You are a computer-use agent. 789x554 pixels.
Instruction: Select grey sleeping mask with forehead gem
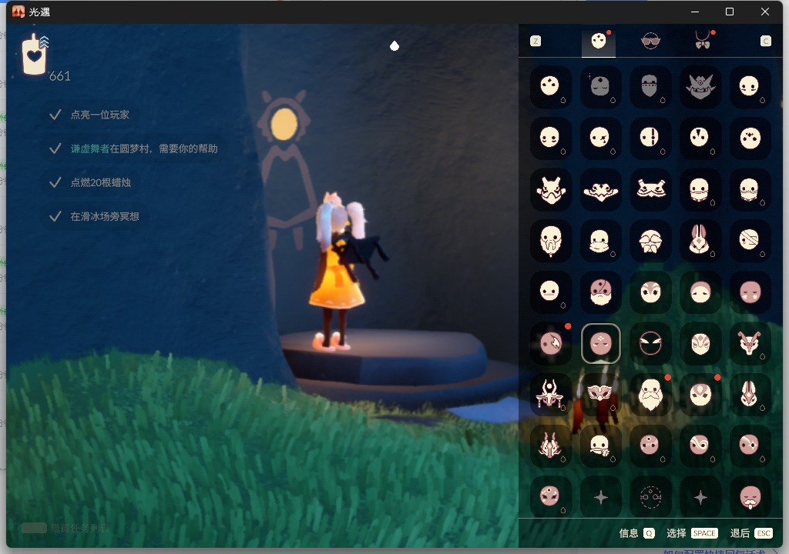pyautogui.click(x=600, y=86)
